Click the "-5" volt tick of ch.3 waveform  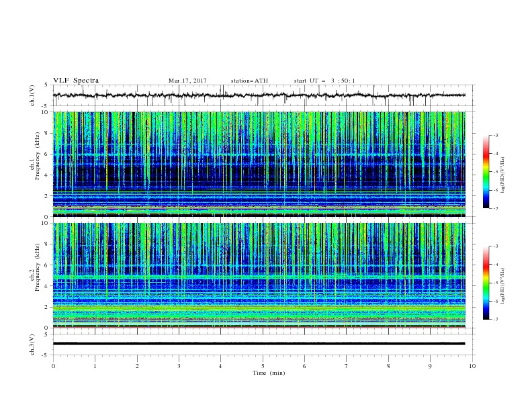click(46, 355)
